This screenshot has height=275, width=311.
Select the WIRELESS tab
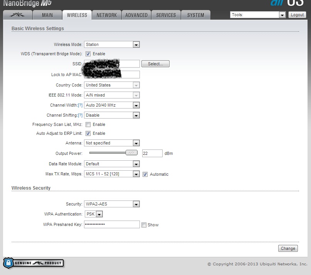point(77,15)
